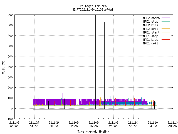Click the '211110 00:00' x-axis tick label
Viewport: 178px width, 134px height.
pos(133,125)
